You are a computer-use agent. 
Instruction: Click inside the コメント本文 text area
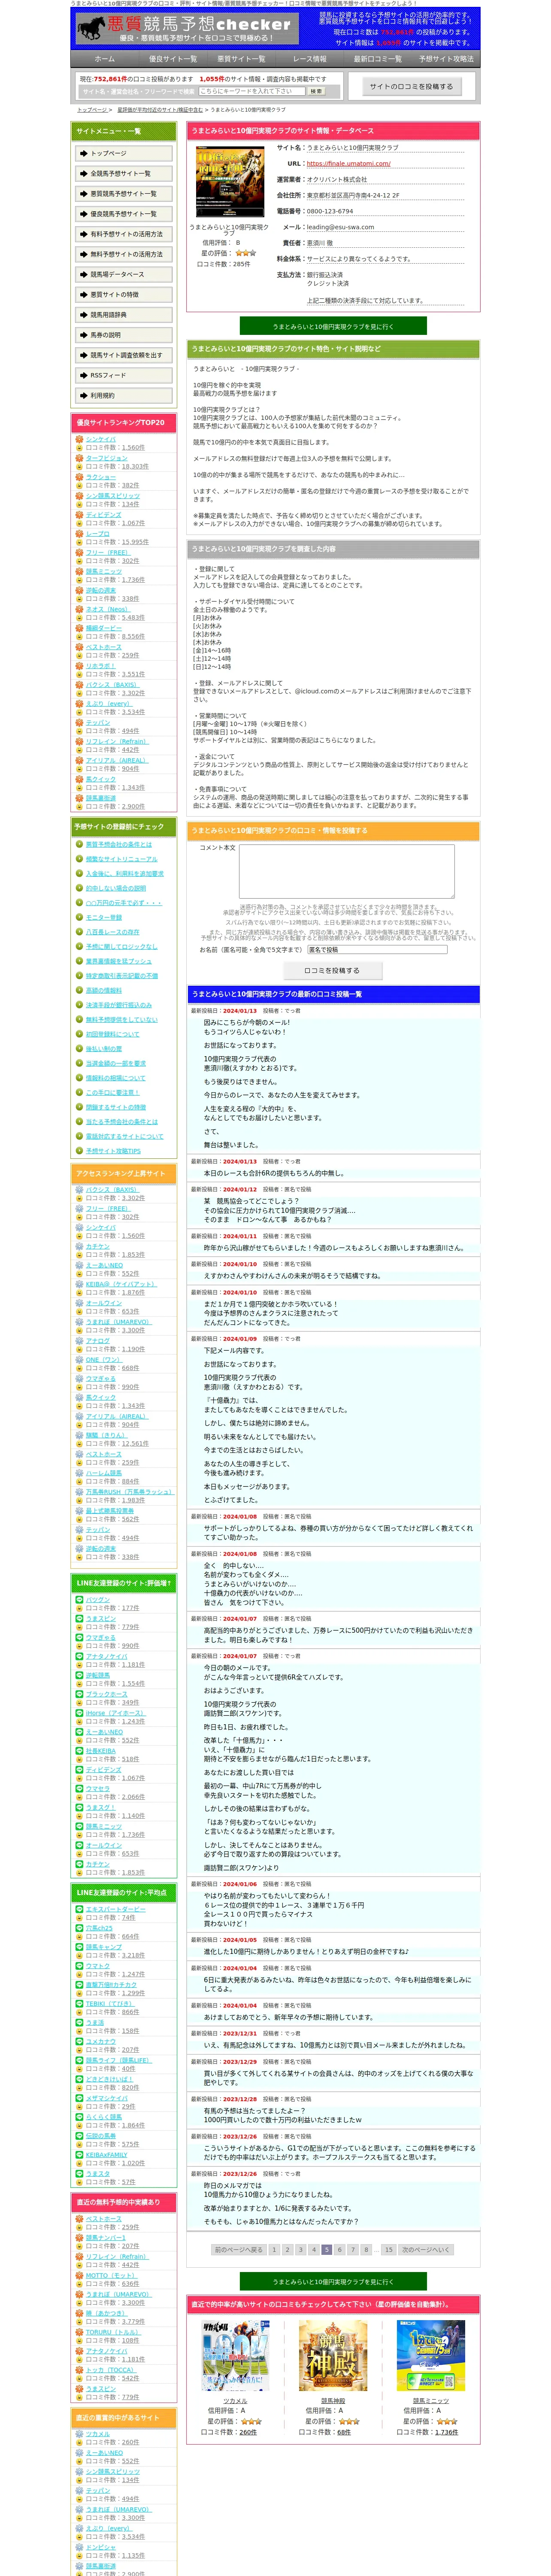(348, 871)
